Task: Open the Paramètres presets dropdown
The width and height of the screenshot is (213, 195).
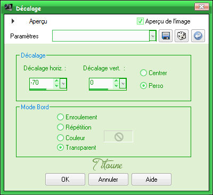Action: [x=153, y=36]
